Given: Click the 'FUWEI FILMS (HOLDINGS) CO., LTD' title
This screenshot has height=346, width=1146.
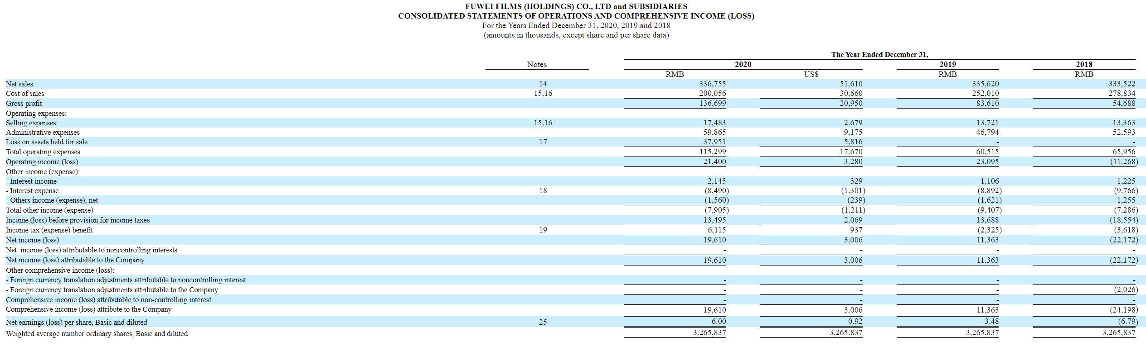Looking at the screenshot, I should click(x=576, y=6).
